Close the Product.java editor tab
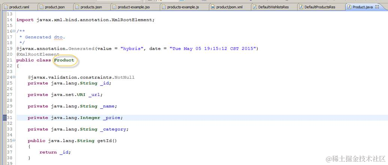Image resolution: width=388 pixels, height=165 pixels. click(377, 7)
